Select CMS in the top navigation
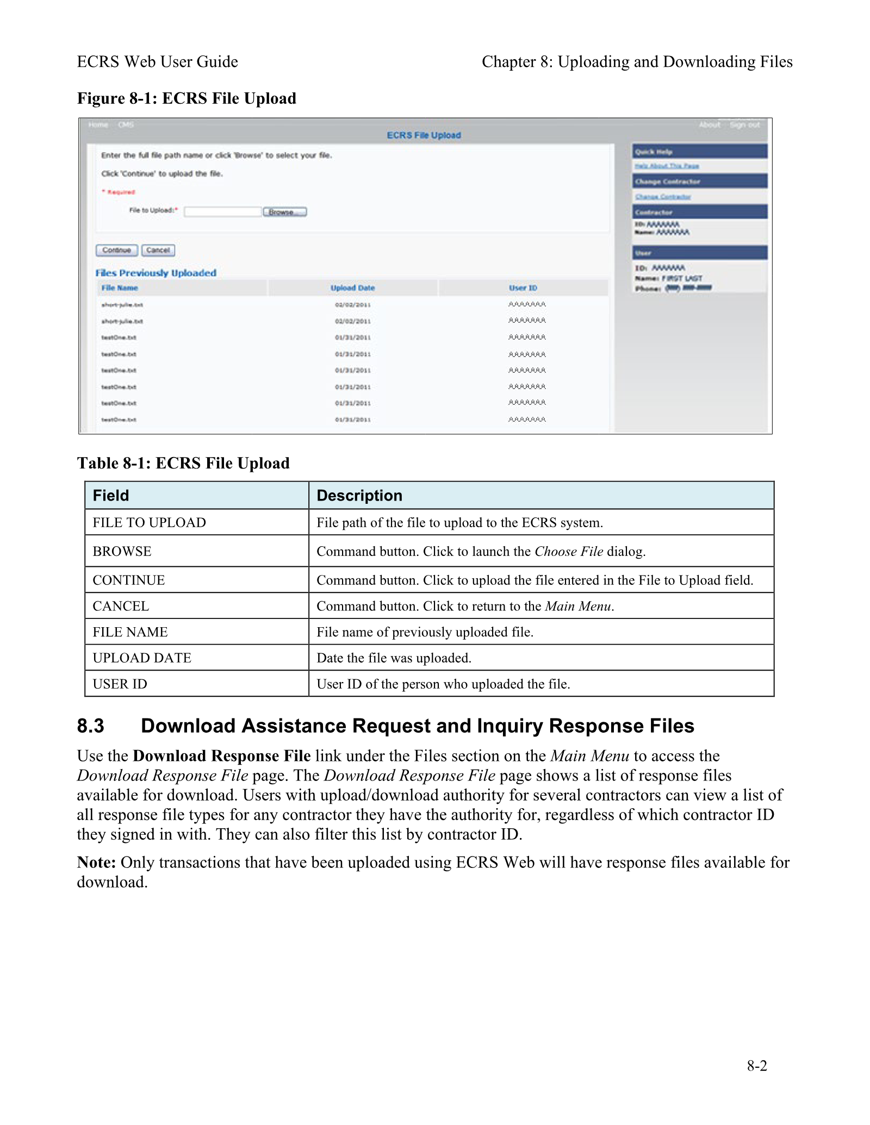Screen dimensions: 870x1125 (x=126, y=125)
